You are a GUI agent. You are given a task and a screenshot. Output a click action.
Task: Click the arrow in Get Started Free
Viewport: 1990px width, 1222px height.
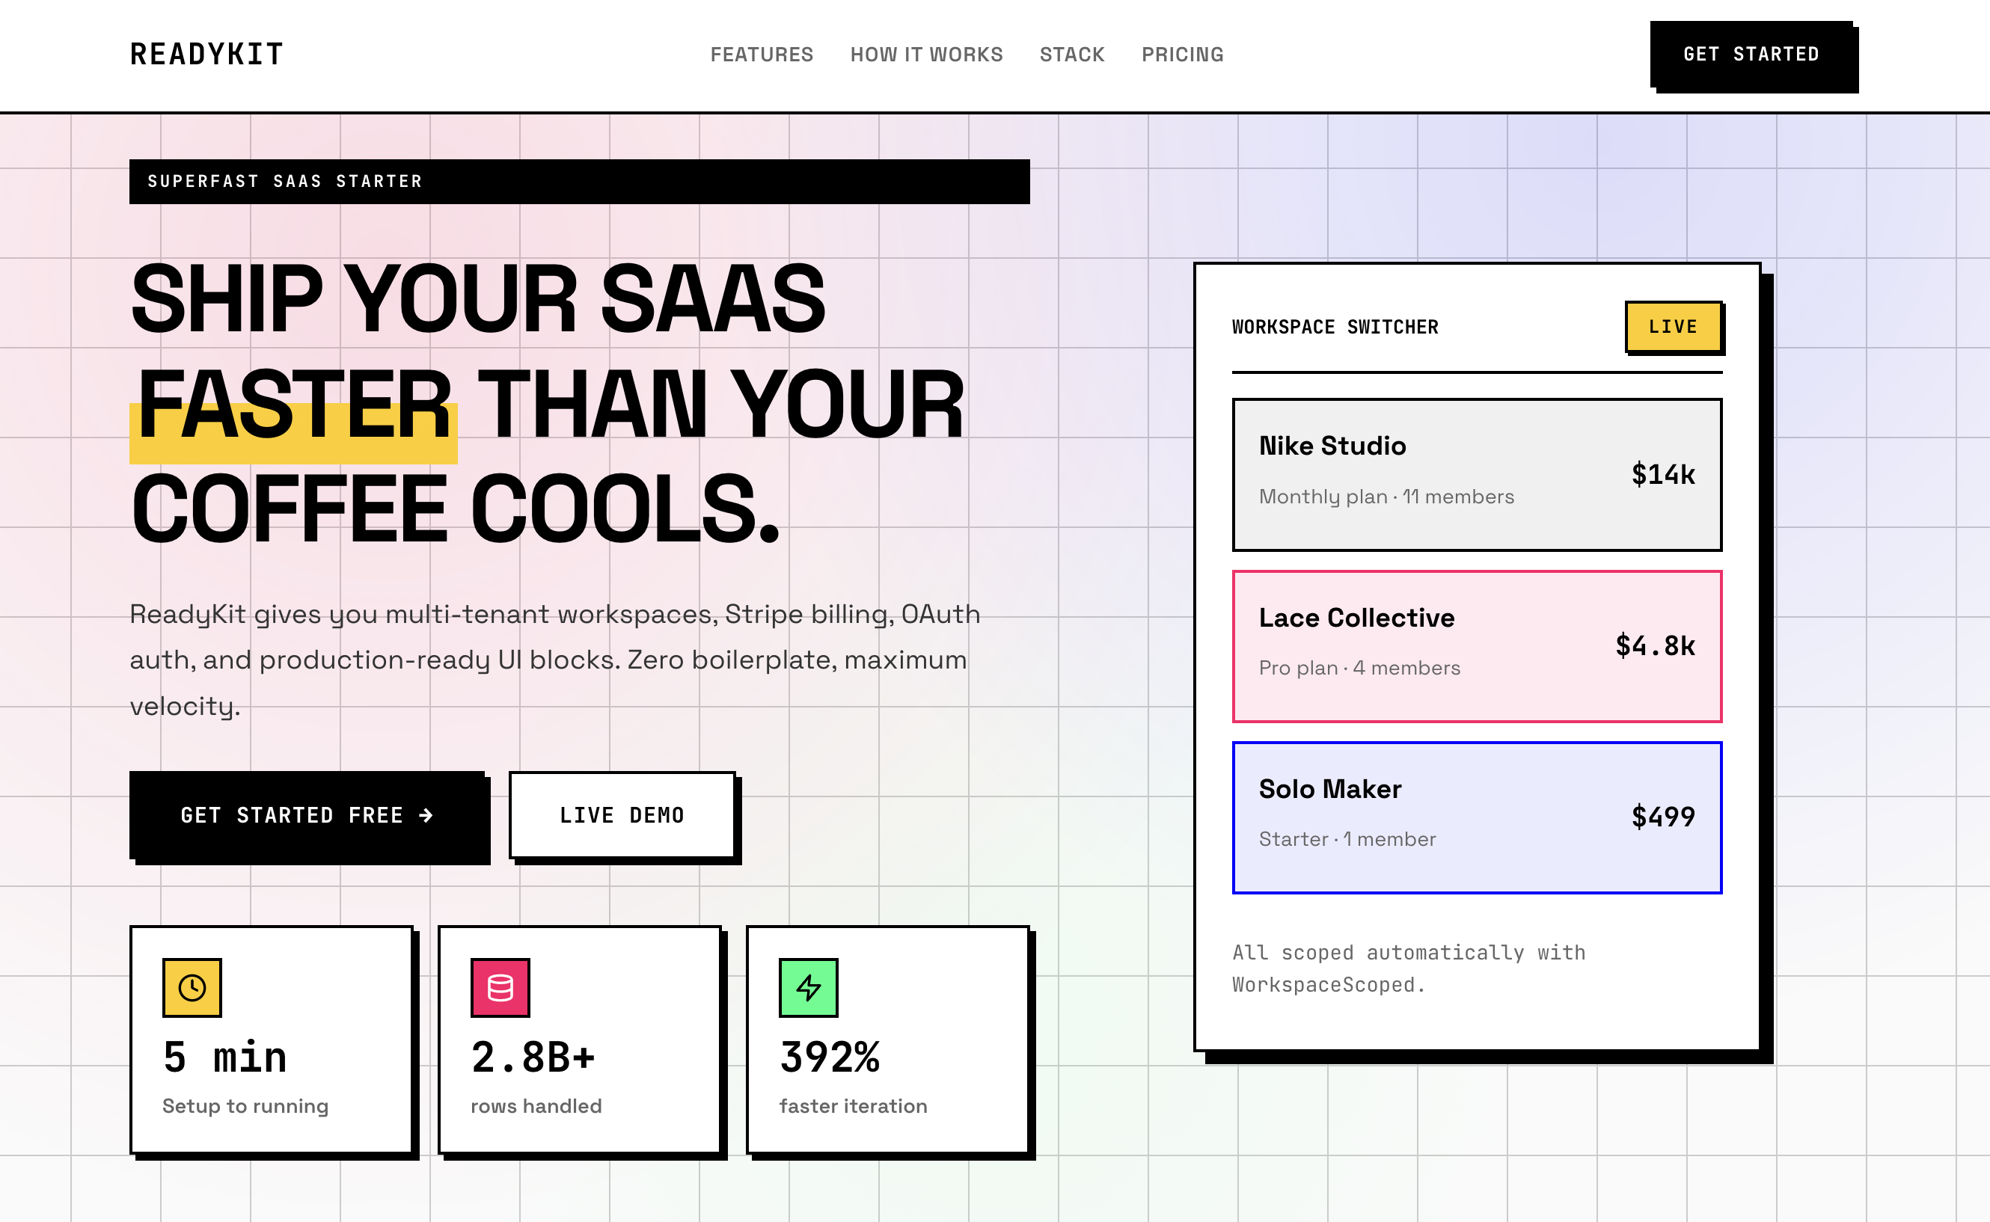[x=426, y=815]
